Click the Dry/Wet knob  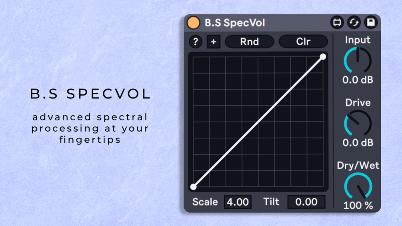click(358, 186)
